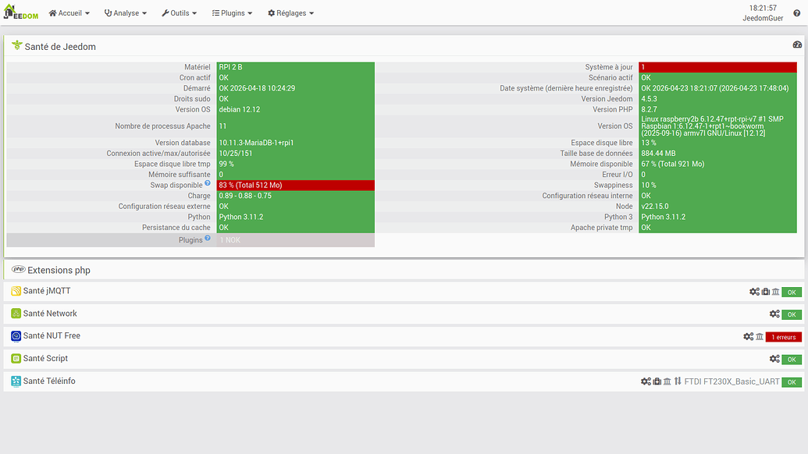This screenshot has height=454, width=808.
Task: Click the JeedomGuer name under the clock
Action: click(763, 18)
